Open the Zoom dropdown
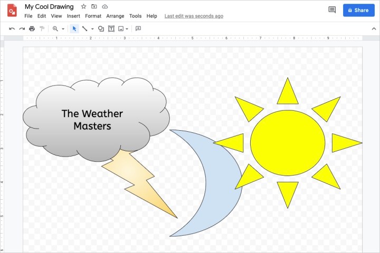 click(x=58, y=28)
